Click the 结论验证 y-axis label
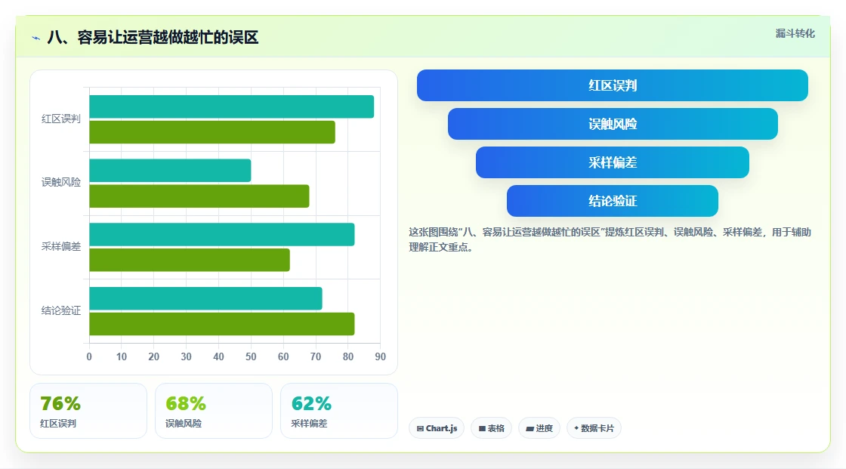This screenshot has height=469, width=846. (x=61, y=311)
